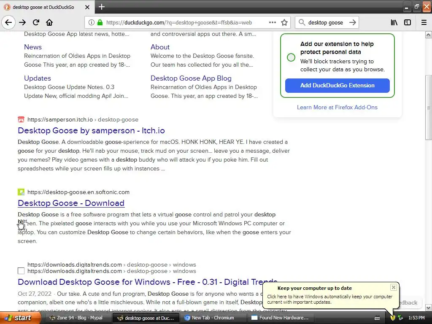
Task: Click the 1:53 PM system clock
Action: [x=416, y=318]
